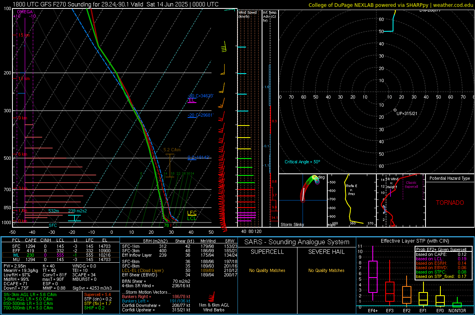Click the 'Corfidi Downshear =' line
The height and width of the screenshot is (315, 475).
156,305
